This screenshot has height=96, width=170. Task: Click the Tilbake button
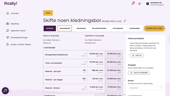[x=48, y=13]
